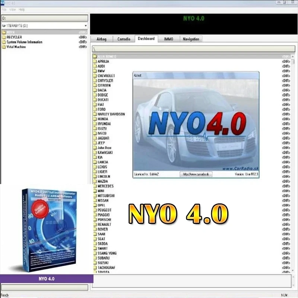
Task: Click the path field below the tabs
Action: point(194,48)
